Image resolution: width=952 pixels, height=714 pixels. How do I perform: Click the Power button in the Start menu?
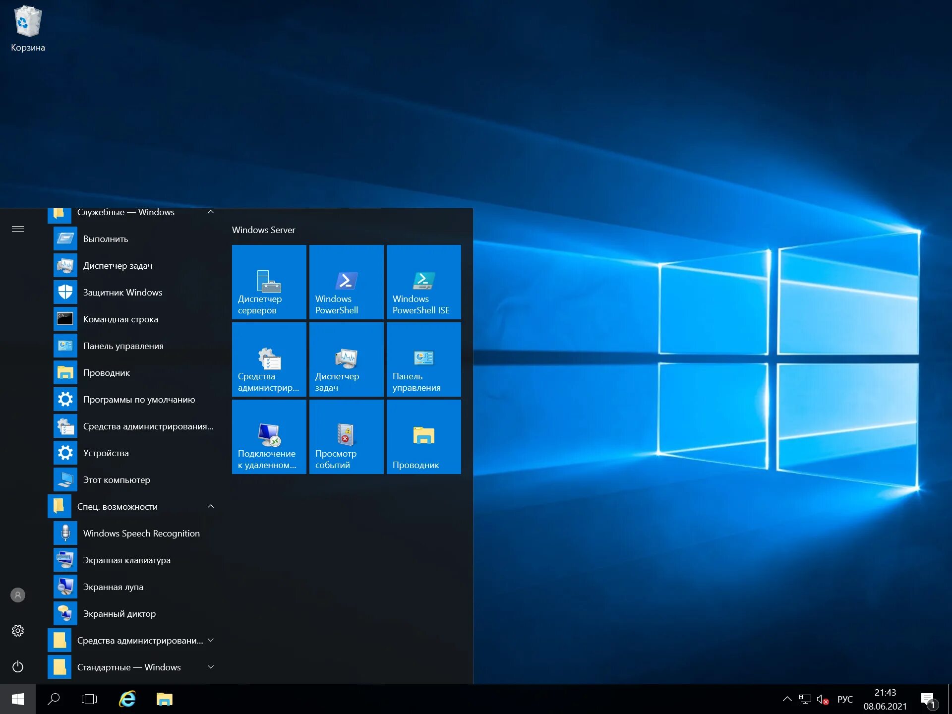(x=18, y=667)
